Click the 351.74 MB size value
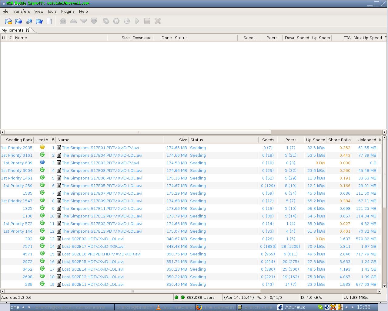388x311 pixels. pos(177,261)
